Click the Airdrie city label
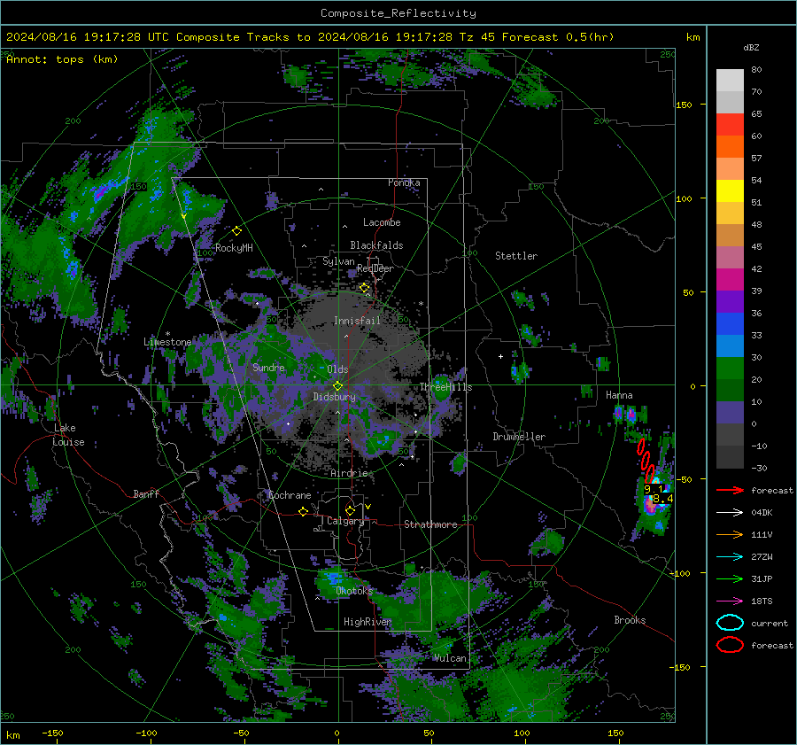The height and width of the screenshot is (745, 797). (349, 473)
